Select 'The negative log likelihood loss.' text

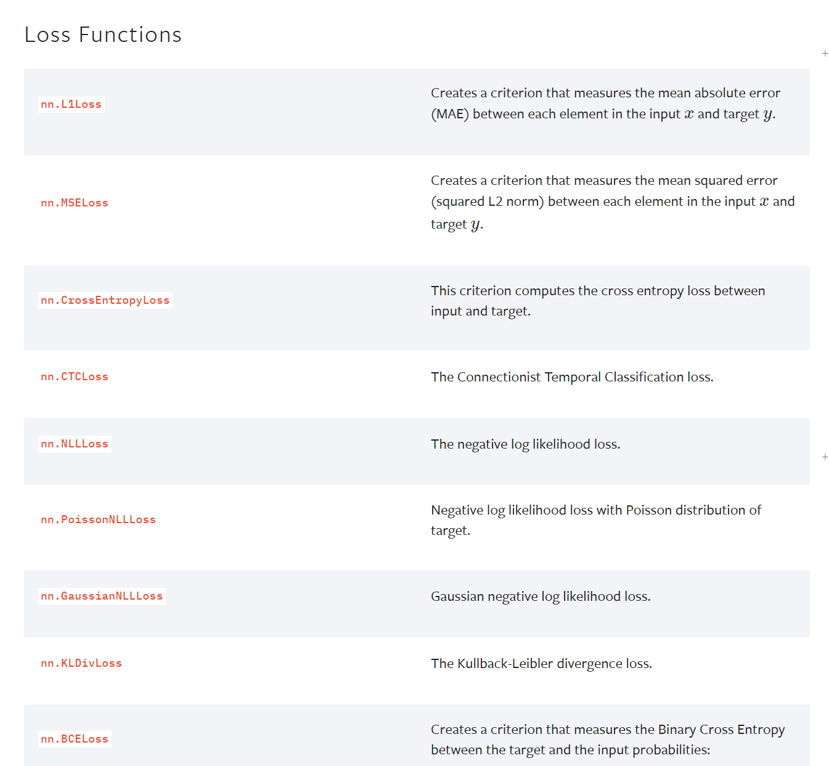click(526, 444)
